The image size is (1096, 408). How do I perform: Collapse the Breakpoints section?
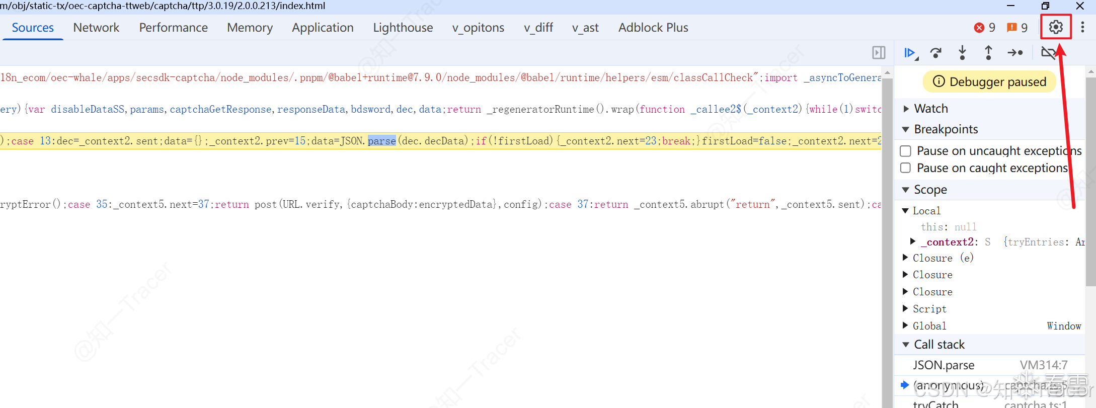(906, 129)
